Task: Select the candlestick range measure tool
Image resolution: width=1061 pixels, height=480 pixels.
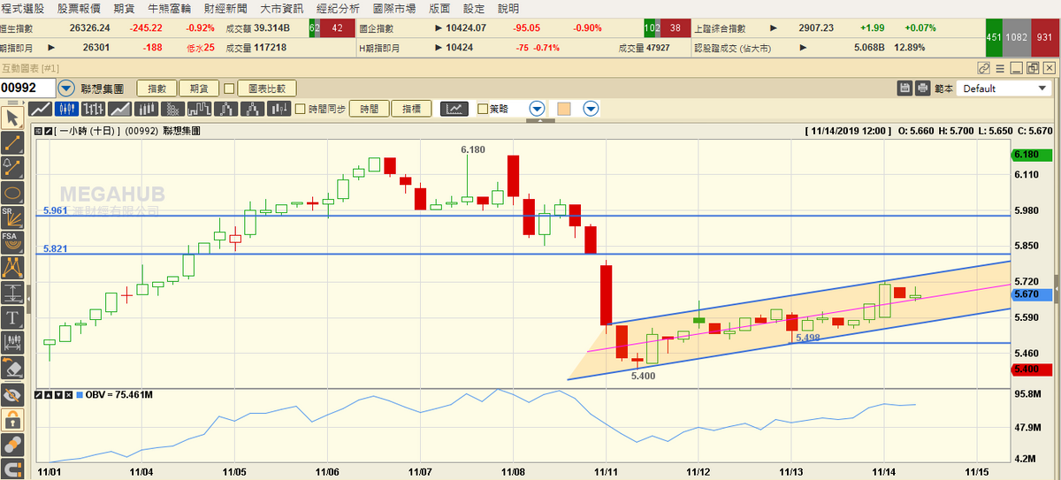Action: (x=12, y=342)
